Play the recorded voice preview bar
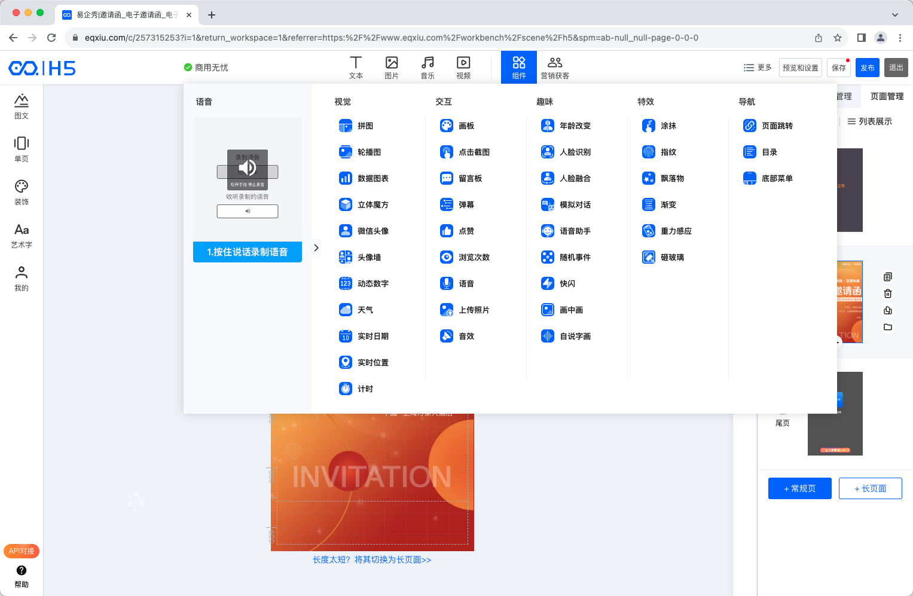 248,211
